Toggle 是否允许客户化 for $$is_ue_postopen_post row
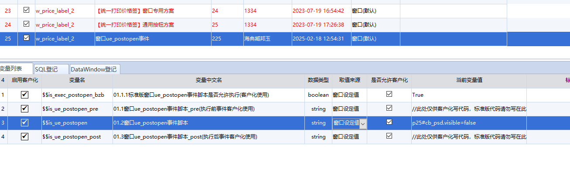570x183 pixels. point(389,136)
